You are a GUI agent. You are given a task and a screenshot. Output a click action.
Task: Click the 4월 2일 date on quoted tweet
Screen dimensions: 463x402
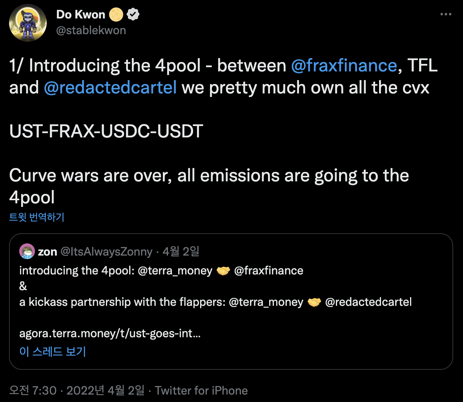click(181, 252)
